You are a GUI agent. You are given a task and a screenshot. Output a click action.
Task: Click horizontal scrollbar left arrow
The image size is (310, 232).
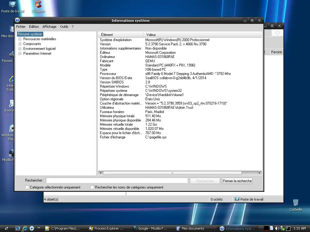(101, 173)
